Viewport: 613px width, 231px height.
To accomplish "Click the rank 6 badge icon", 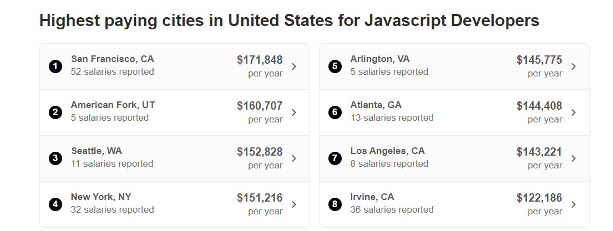I will click(x=335, y=112).
